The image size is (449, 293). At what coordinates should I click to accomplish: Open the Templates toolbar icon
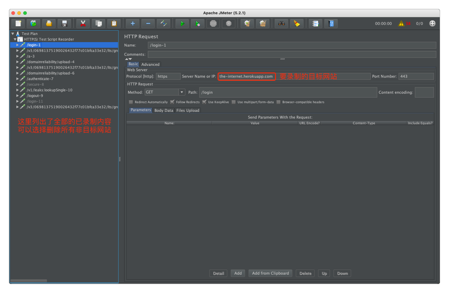[x=34, y=23]
